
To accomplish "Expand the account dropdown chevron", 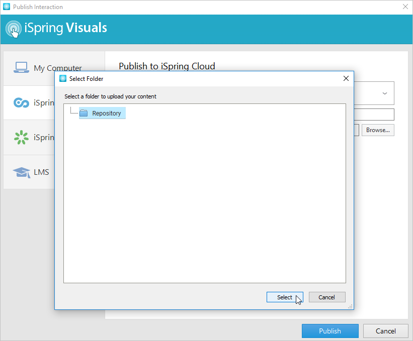I will point(385,93).
